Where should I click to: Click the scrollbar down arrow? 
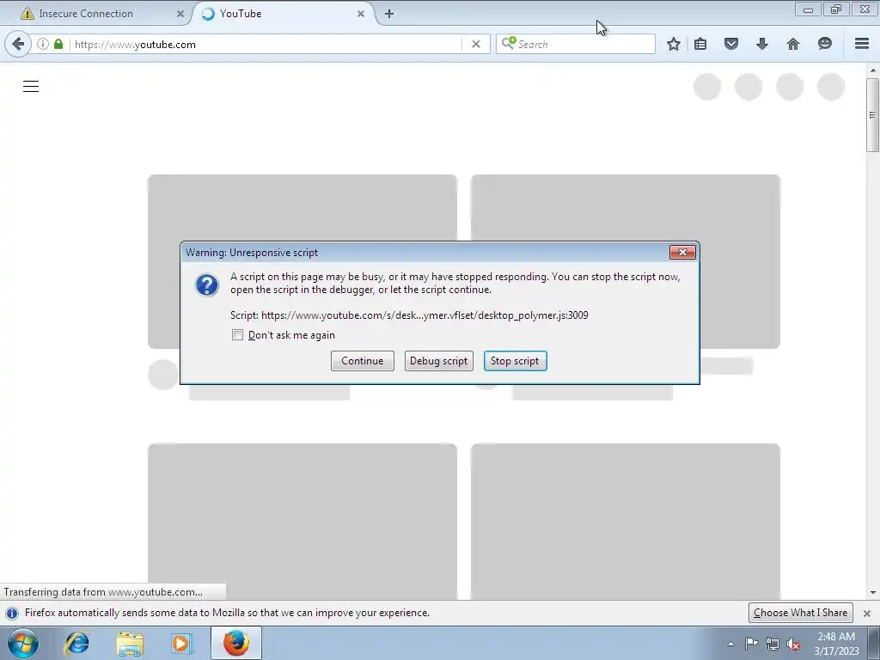point(872,593)
